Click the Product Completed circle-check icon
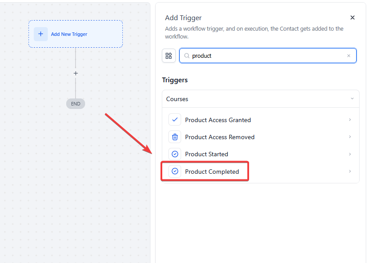 click(175, 172)
